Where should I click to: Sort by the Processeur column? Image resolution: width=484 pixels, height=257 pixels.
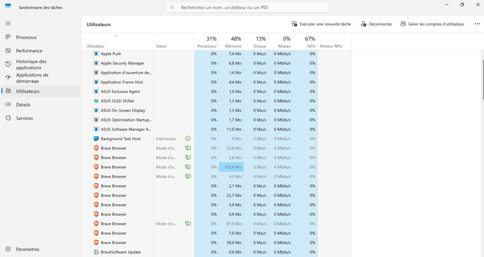[x=207, y=42]
